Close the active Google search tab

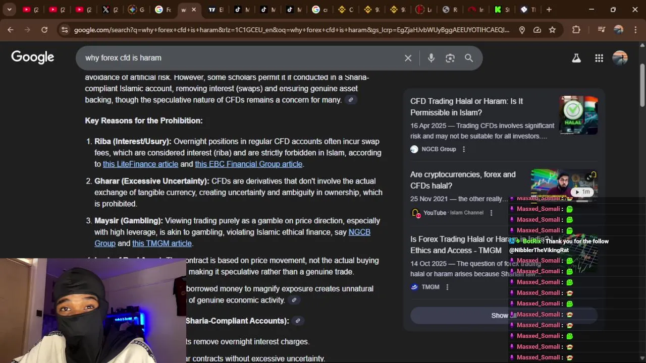pyautogui.click(x=194, y=10)
